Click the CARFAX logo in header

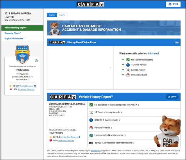[x=91, y=4]
